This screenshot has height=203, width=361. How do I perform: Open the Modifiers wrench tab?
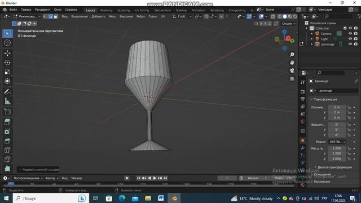302,148
